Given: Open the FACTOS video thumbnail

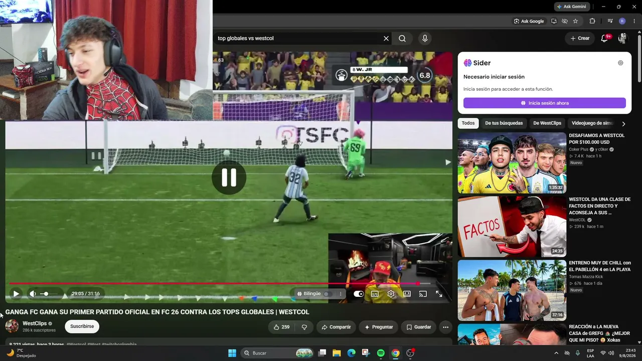Looking at the screenshot, I should point(512,227).
